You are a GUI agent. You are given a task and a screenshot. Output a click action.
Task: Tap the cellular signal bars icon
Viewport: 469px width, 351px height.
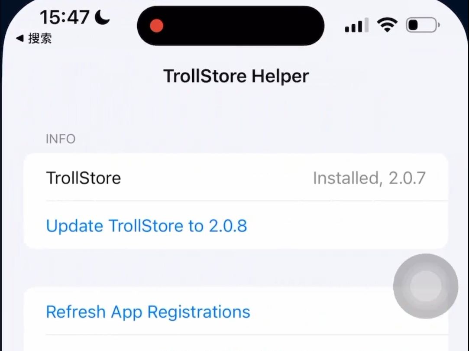[356, 25]
